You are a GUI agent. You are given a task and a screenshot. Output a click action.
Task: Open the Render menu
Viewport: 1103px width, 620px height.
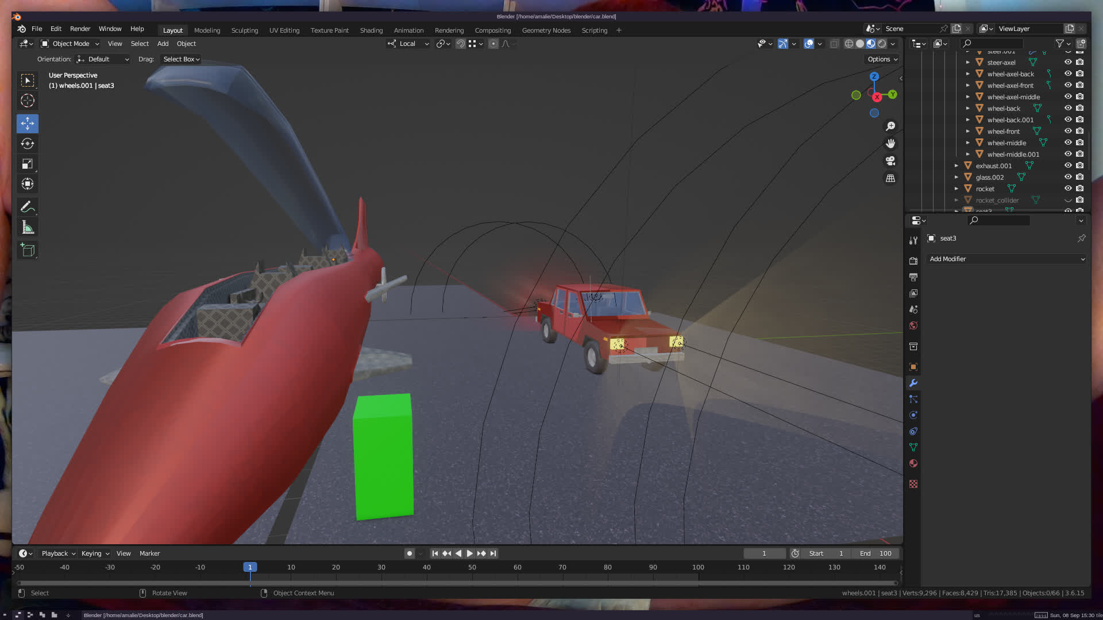point(80,29)
